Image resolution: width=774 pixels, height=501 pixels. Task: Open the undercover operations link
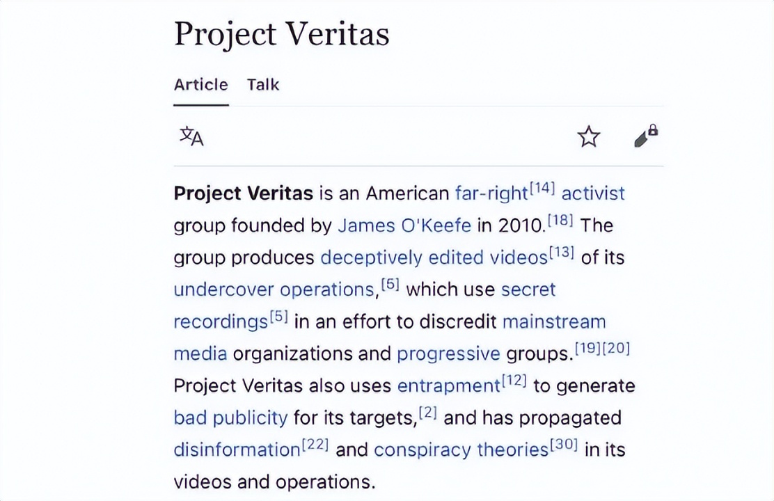tap(274, 289)
